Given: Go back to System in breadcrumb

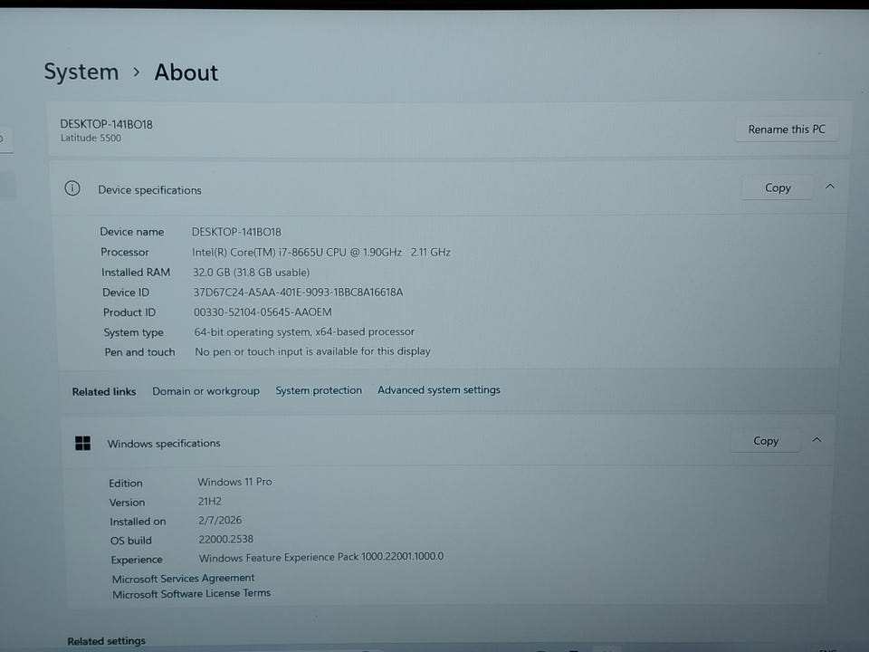Looking at the screenshot, I should 81,72.
